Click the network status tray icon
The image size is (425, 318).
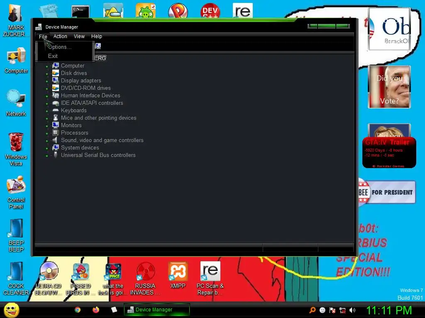[x=342, y=310]
